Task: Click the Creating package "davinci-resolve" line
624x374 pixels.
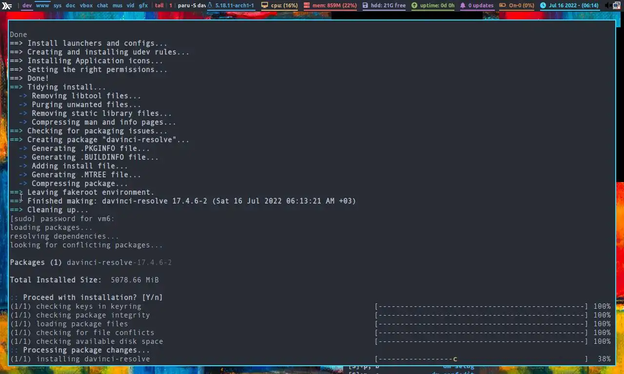Action: coord(99,140)
